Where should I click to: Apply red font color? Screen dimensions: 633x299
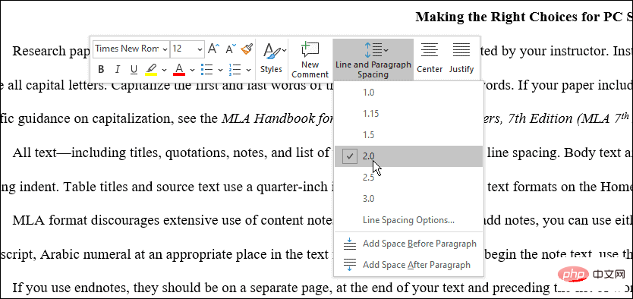[x=179, y=70]
